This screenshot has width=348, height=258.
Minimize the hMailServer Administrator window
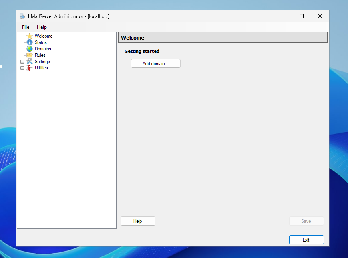[x=284, y=16]
